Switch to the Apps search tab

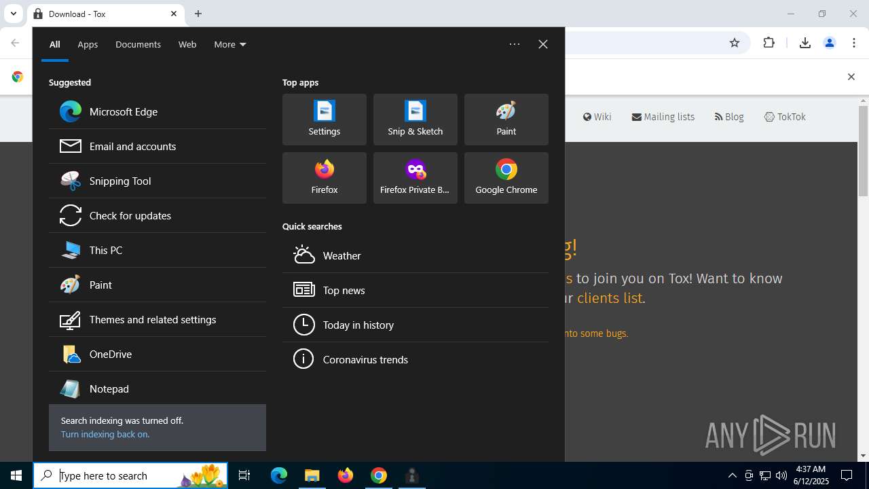pos(88,44)
